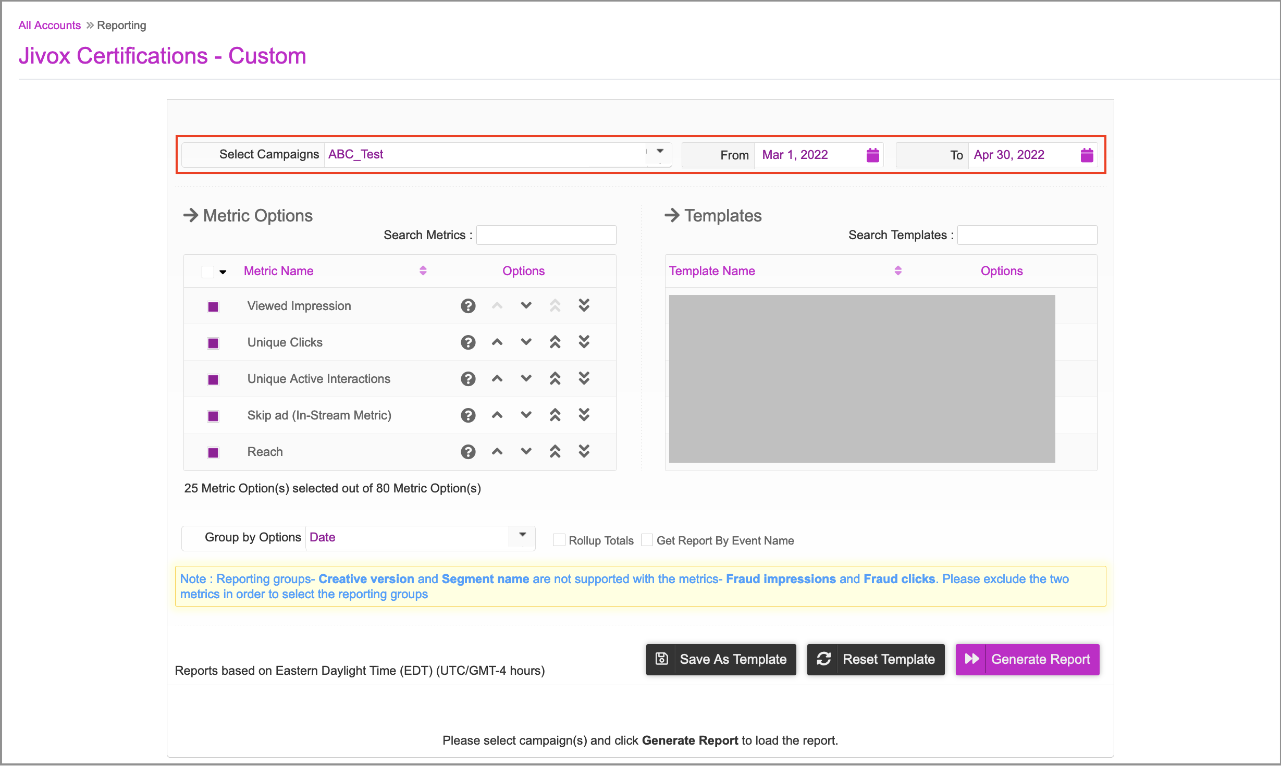Sort metrics by Metric Name

pyautogui.click(x=423, y=270)
